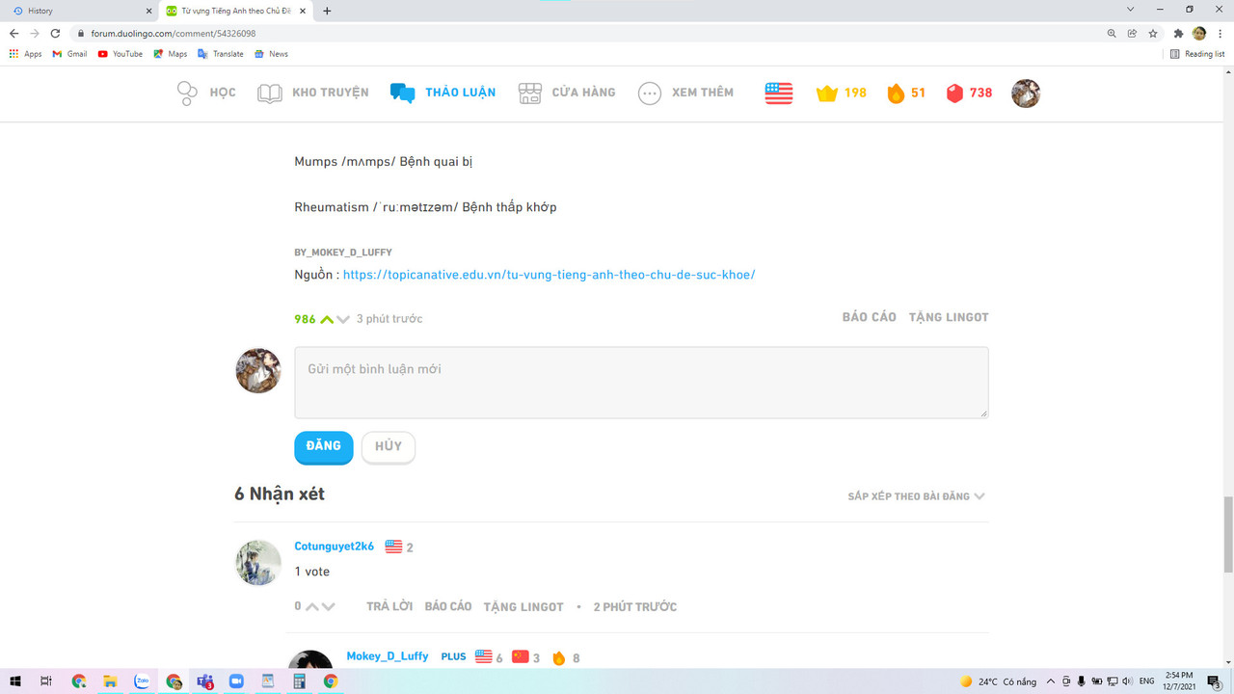Open Mokey_D_Luffy user profile link

388,656
